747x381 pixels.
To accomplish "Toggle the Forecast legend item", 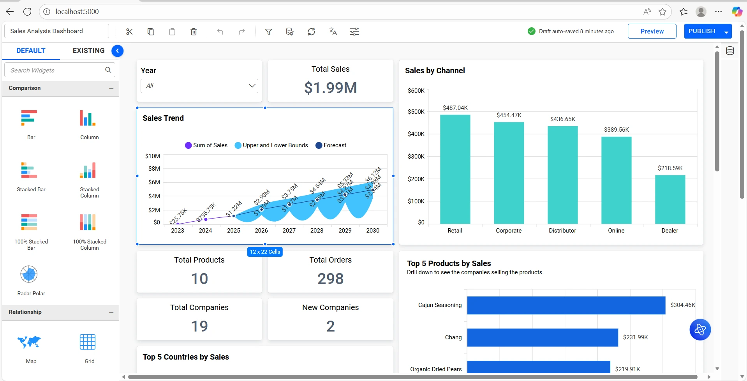I will coord(331,145).
